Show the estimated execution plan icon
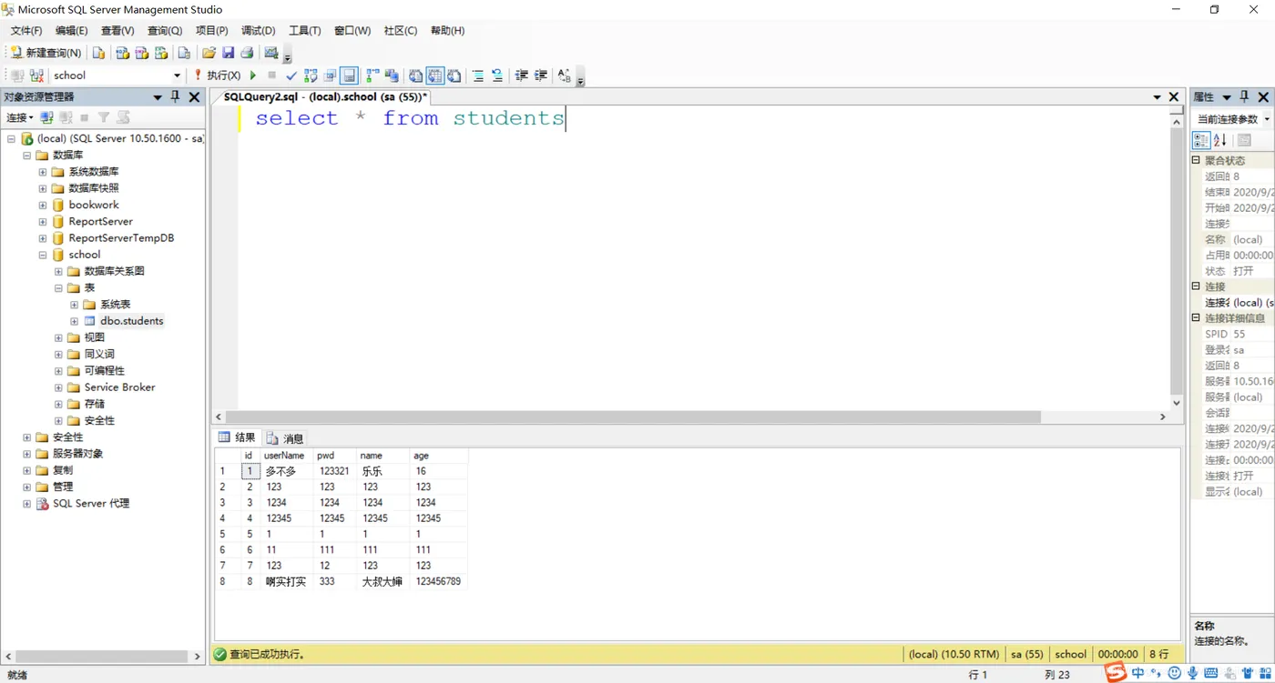The height and width of the screenshot is (683, 1275). coord(311,75)
